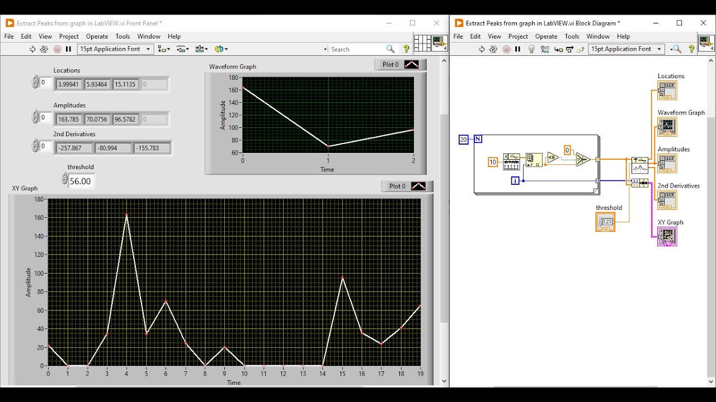This screenshot has height=402, width=716.
Task: Click loop count constant 20
Action: pyautogui.click(x=463, y=140)
